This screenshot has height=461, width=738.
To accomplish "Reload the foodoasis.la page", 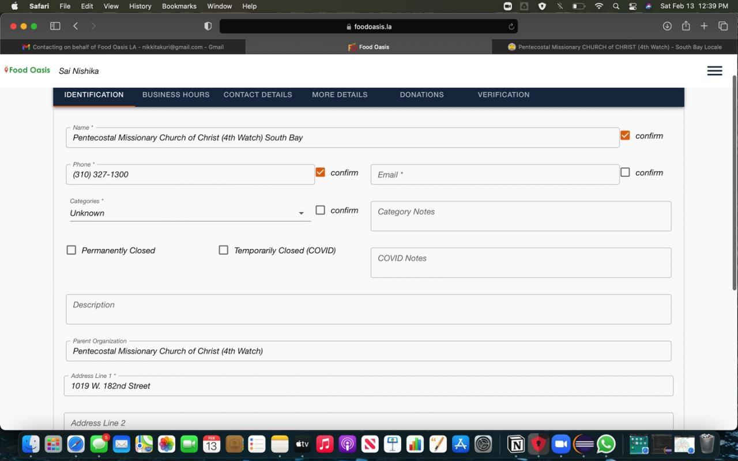I will click(x=511, y=27).
